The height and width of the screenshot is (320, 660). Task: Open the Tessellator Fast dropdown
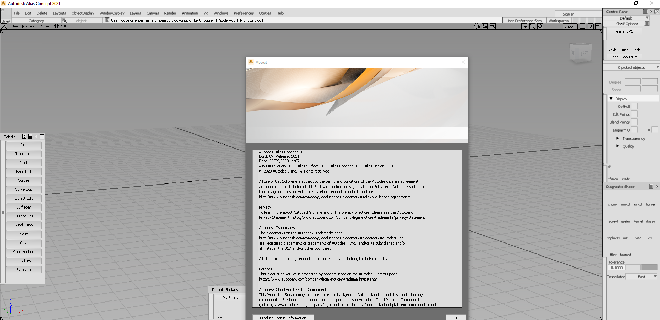coord(641,277)
